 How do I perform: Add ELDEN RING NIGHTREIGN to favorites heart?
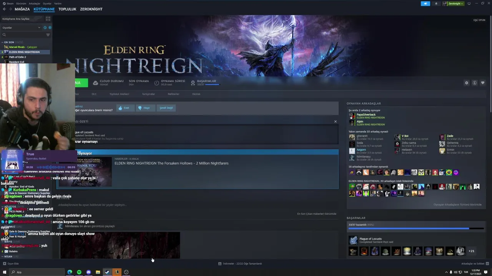[x=483, y=83]
